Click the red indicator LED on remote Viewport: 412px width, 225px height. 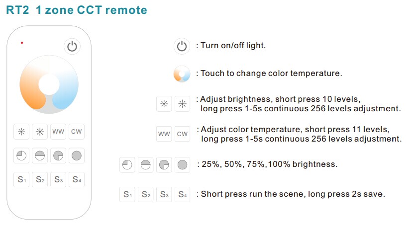pyautogui.click(x=22, y=43)
